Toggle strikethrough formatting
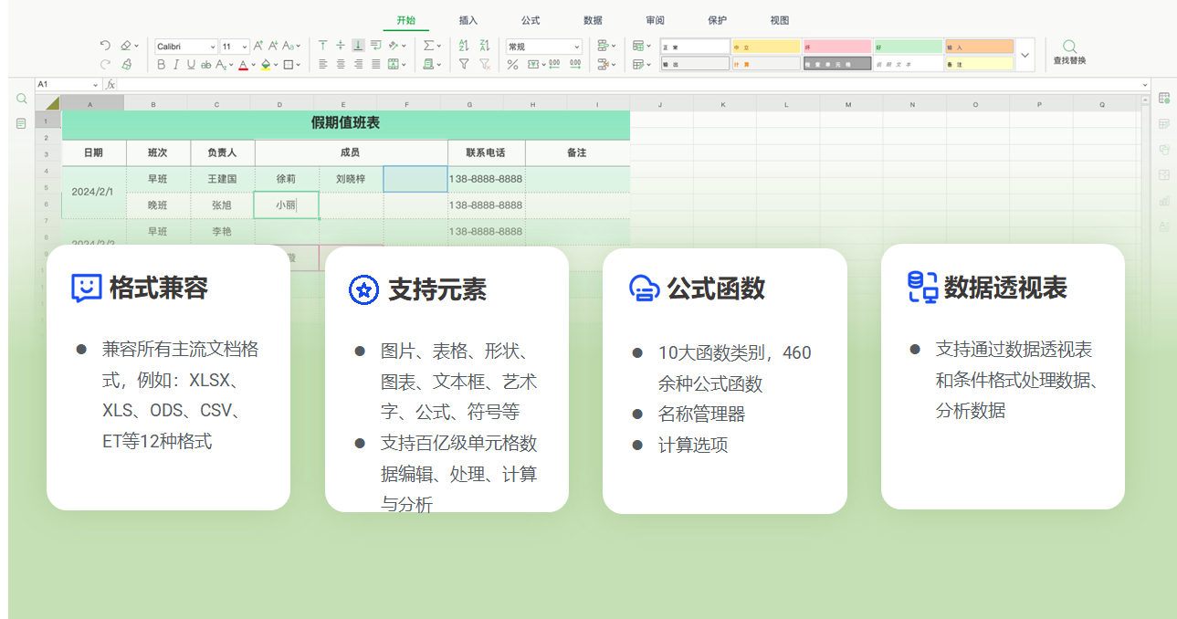The image size is (1177, 619). point(205,65)
